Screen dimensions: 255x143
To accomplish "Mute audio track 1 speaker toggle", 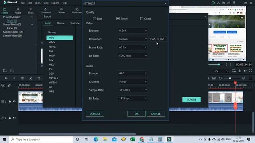I will 14,118.
